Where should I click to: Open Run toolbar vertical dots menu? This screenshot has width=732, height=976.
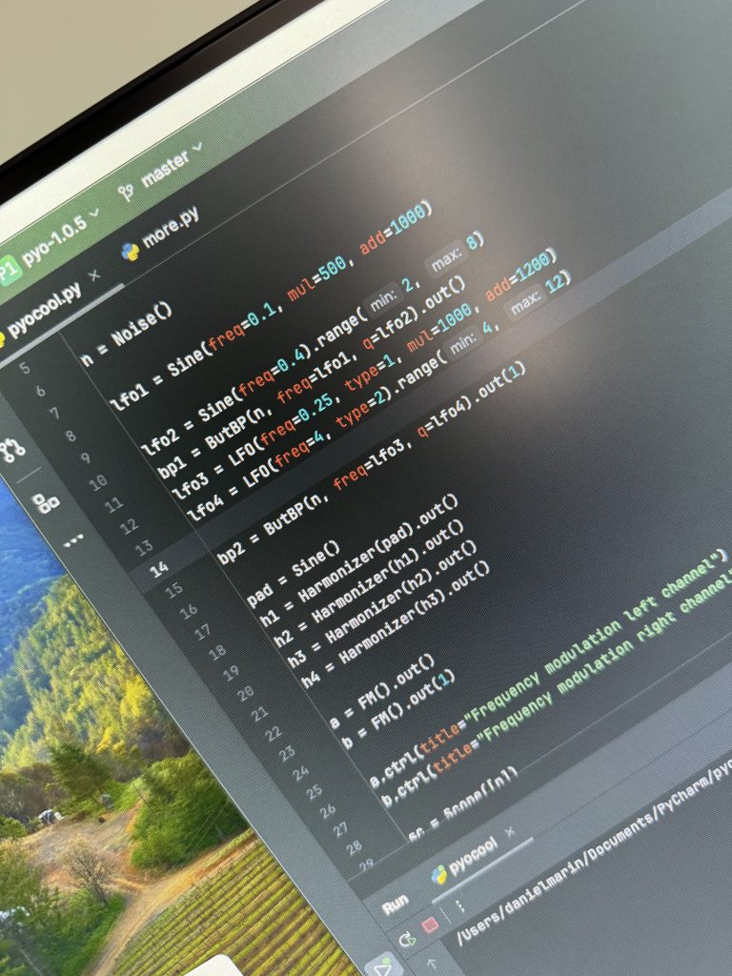[x=460, y=907]
